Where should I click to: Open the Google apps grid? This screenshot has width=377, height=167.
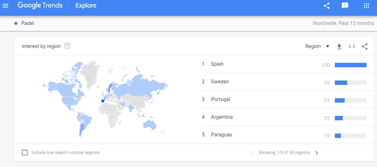coord(366,5)
